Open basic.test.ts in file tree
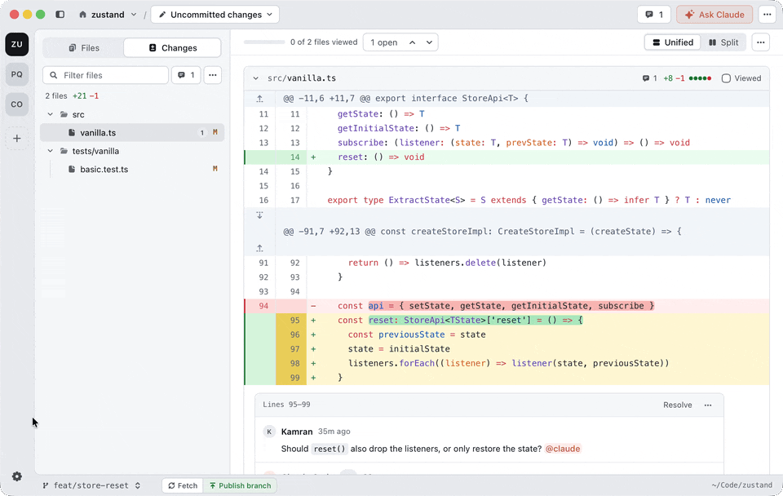This screenshot has height=496, width=783. coord(132,169)
